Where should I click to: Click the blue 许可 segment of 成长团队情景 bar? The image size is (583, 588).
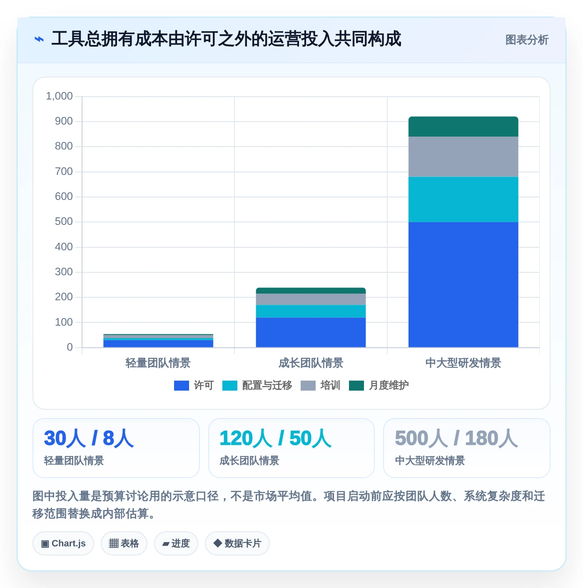(x=311, y=332)
